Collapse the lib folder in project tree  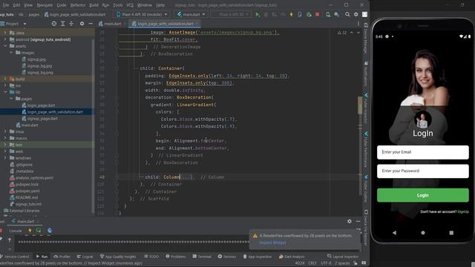tap(5, 92)
